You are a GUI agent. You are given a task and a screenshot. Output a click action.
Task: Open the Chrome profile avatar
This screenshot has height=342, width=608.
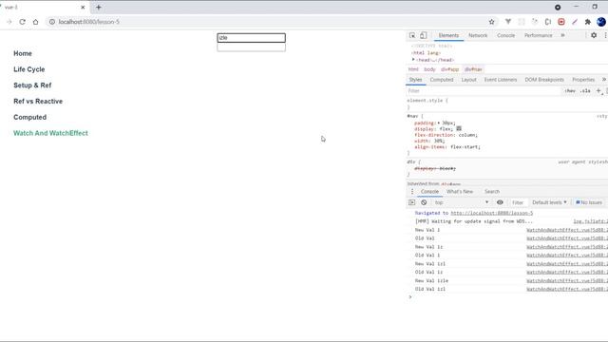point(601,22)
